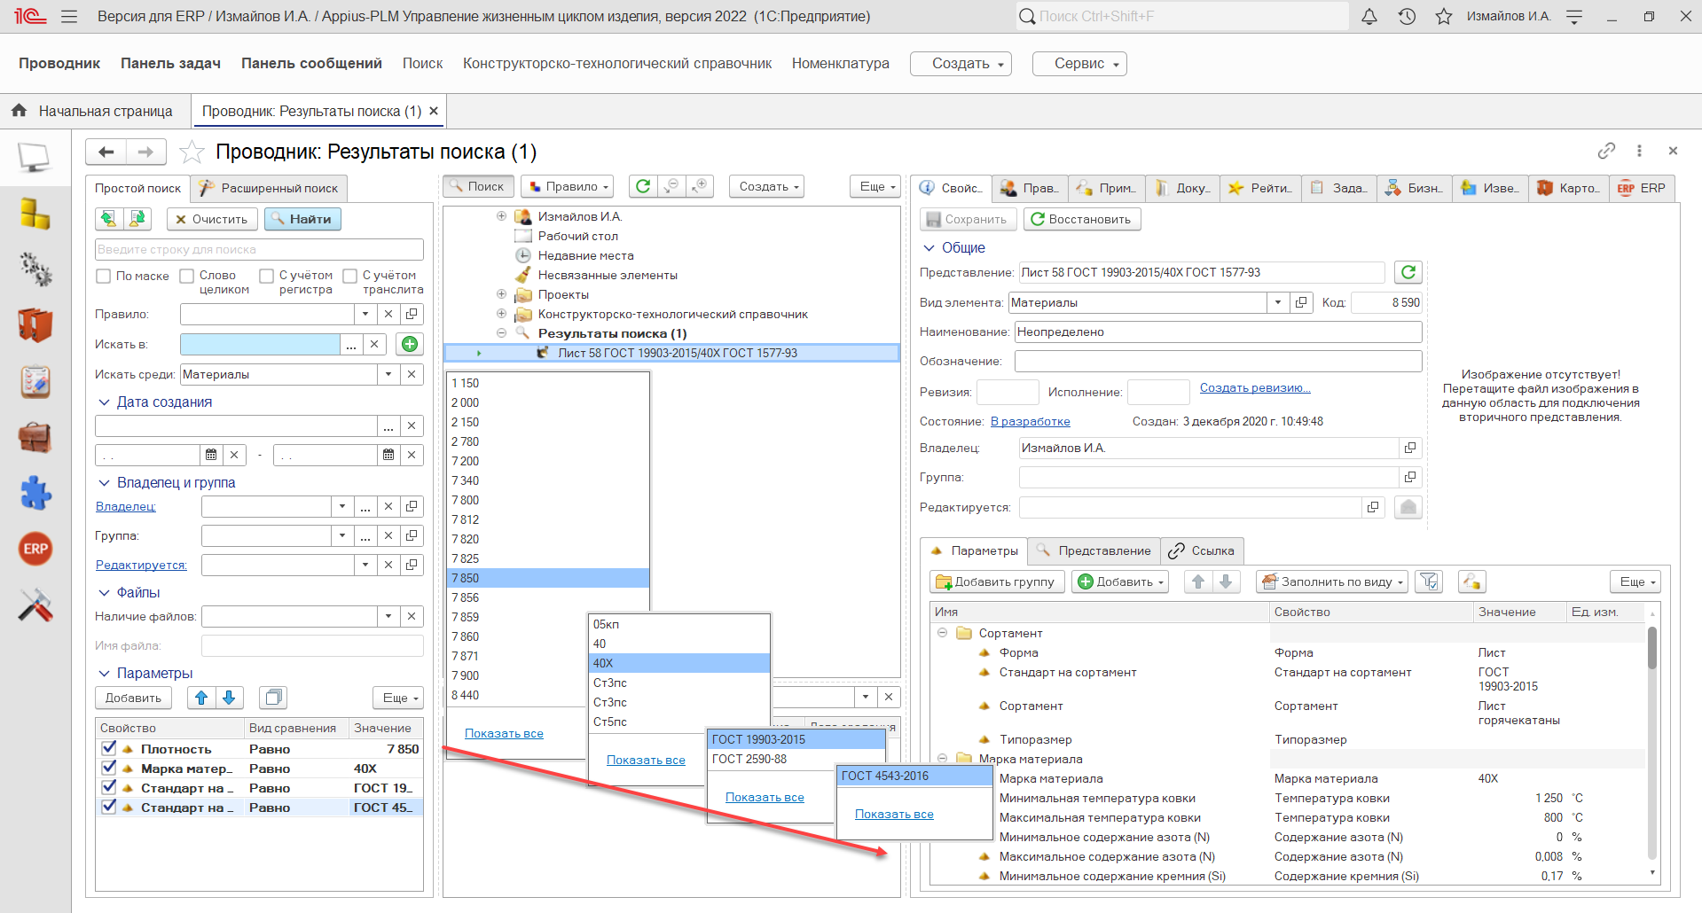Viewport: 1702px width, 913px height.
Task: Open the 1C main menu hamburger icon
Action: point(69,16)
